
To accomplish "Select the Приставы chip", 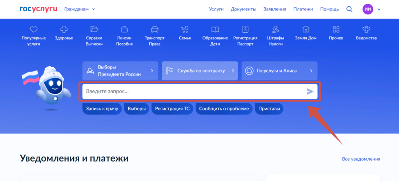I will click(x=269, y=109).
